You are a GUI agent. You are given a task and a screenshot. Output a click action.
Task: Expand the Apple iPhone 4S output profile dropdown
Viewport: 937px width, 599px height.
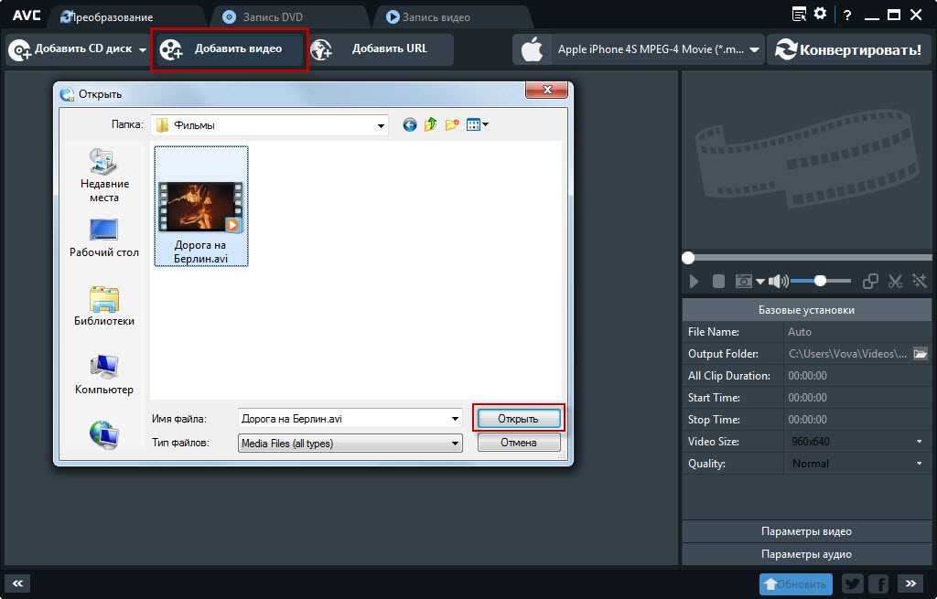click(754, 50)
